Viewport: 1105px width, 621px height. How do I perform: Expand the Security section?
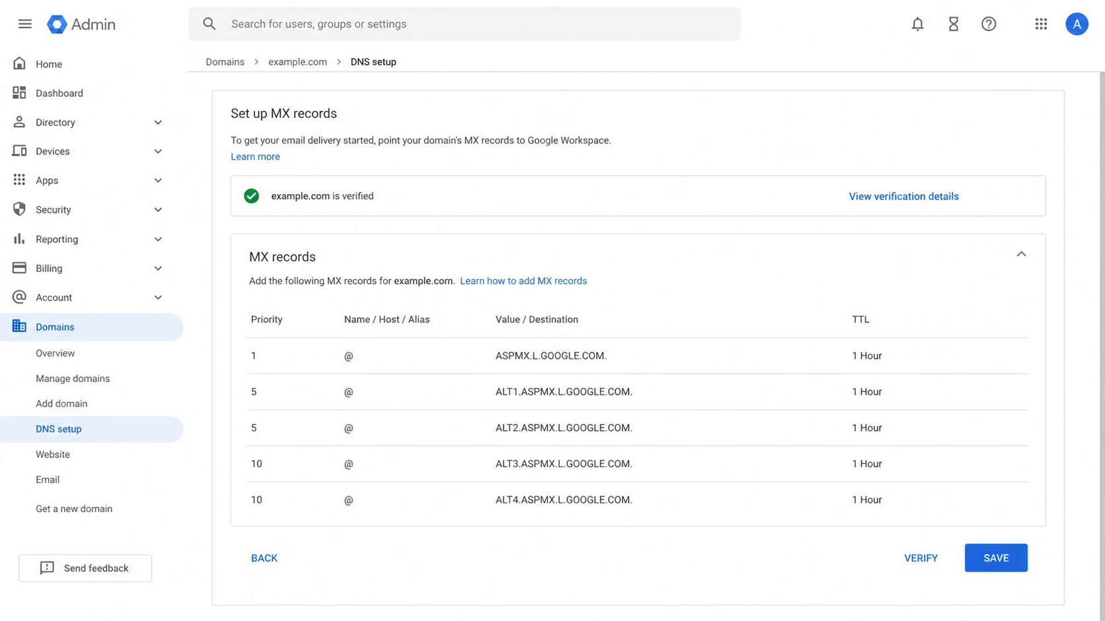click(158, 210)
